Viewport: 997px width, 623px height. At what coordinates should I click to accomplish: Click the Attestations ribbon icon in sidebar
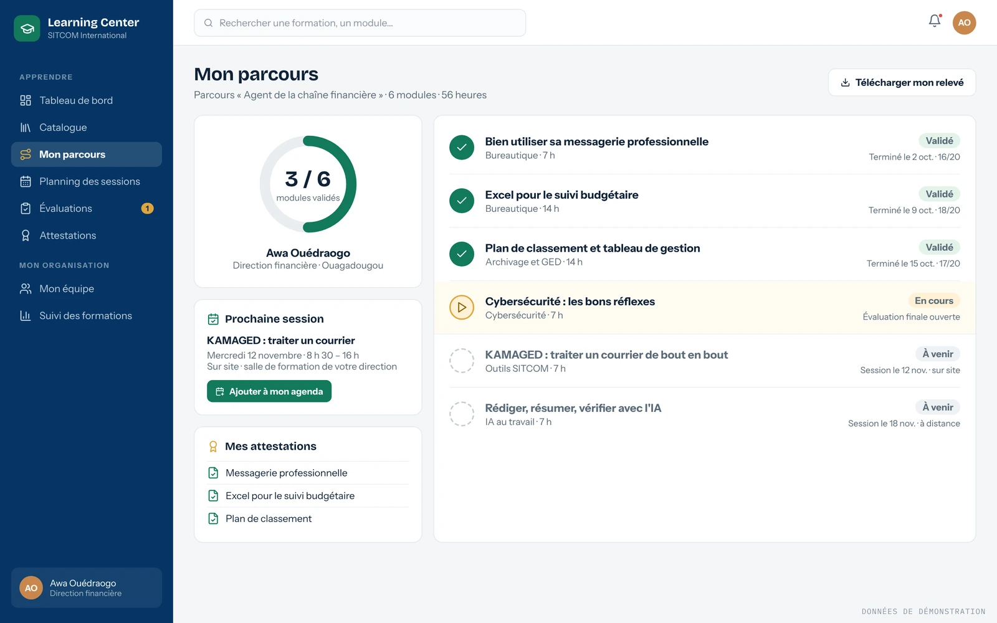point(26,235)
